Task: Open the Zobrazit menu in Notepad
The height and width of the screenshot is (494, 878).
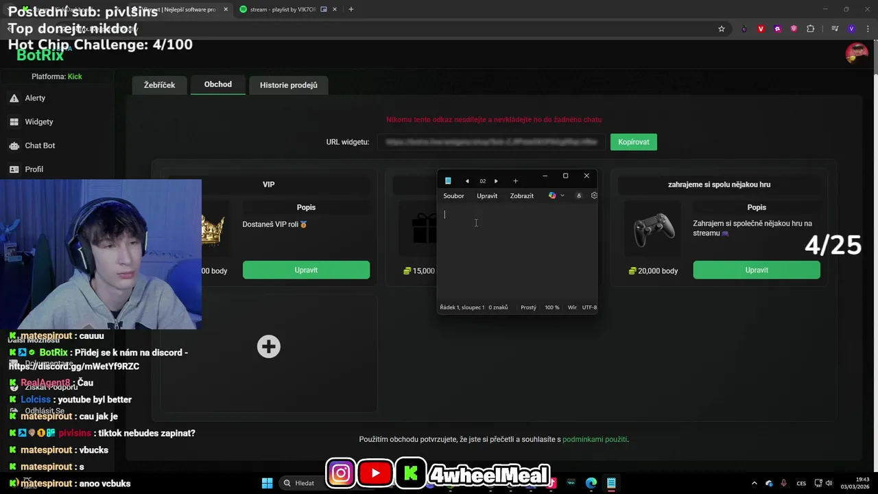Action: [x=522, y=196]
